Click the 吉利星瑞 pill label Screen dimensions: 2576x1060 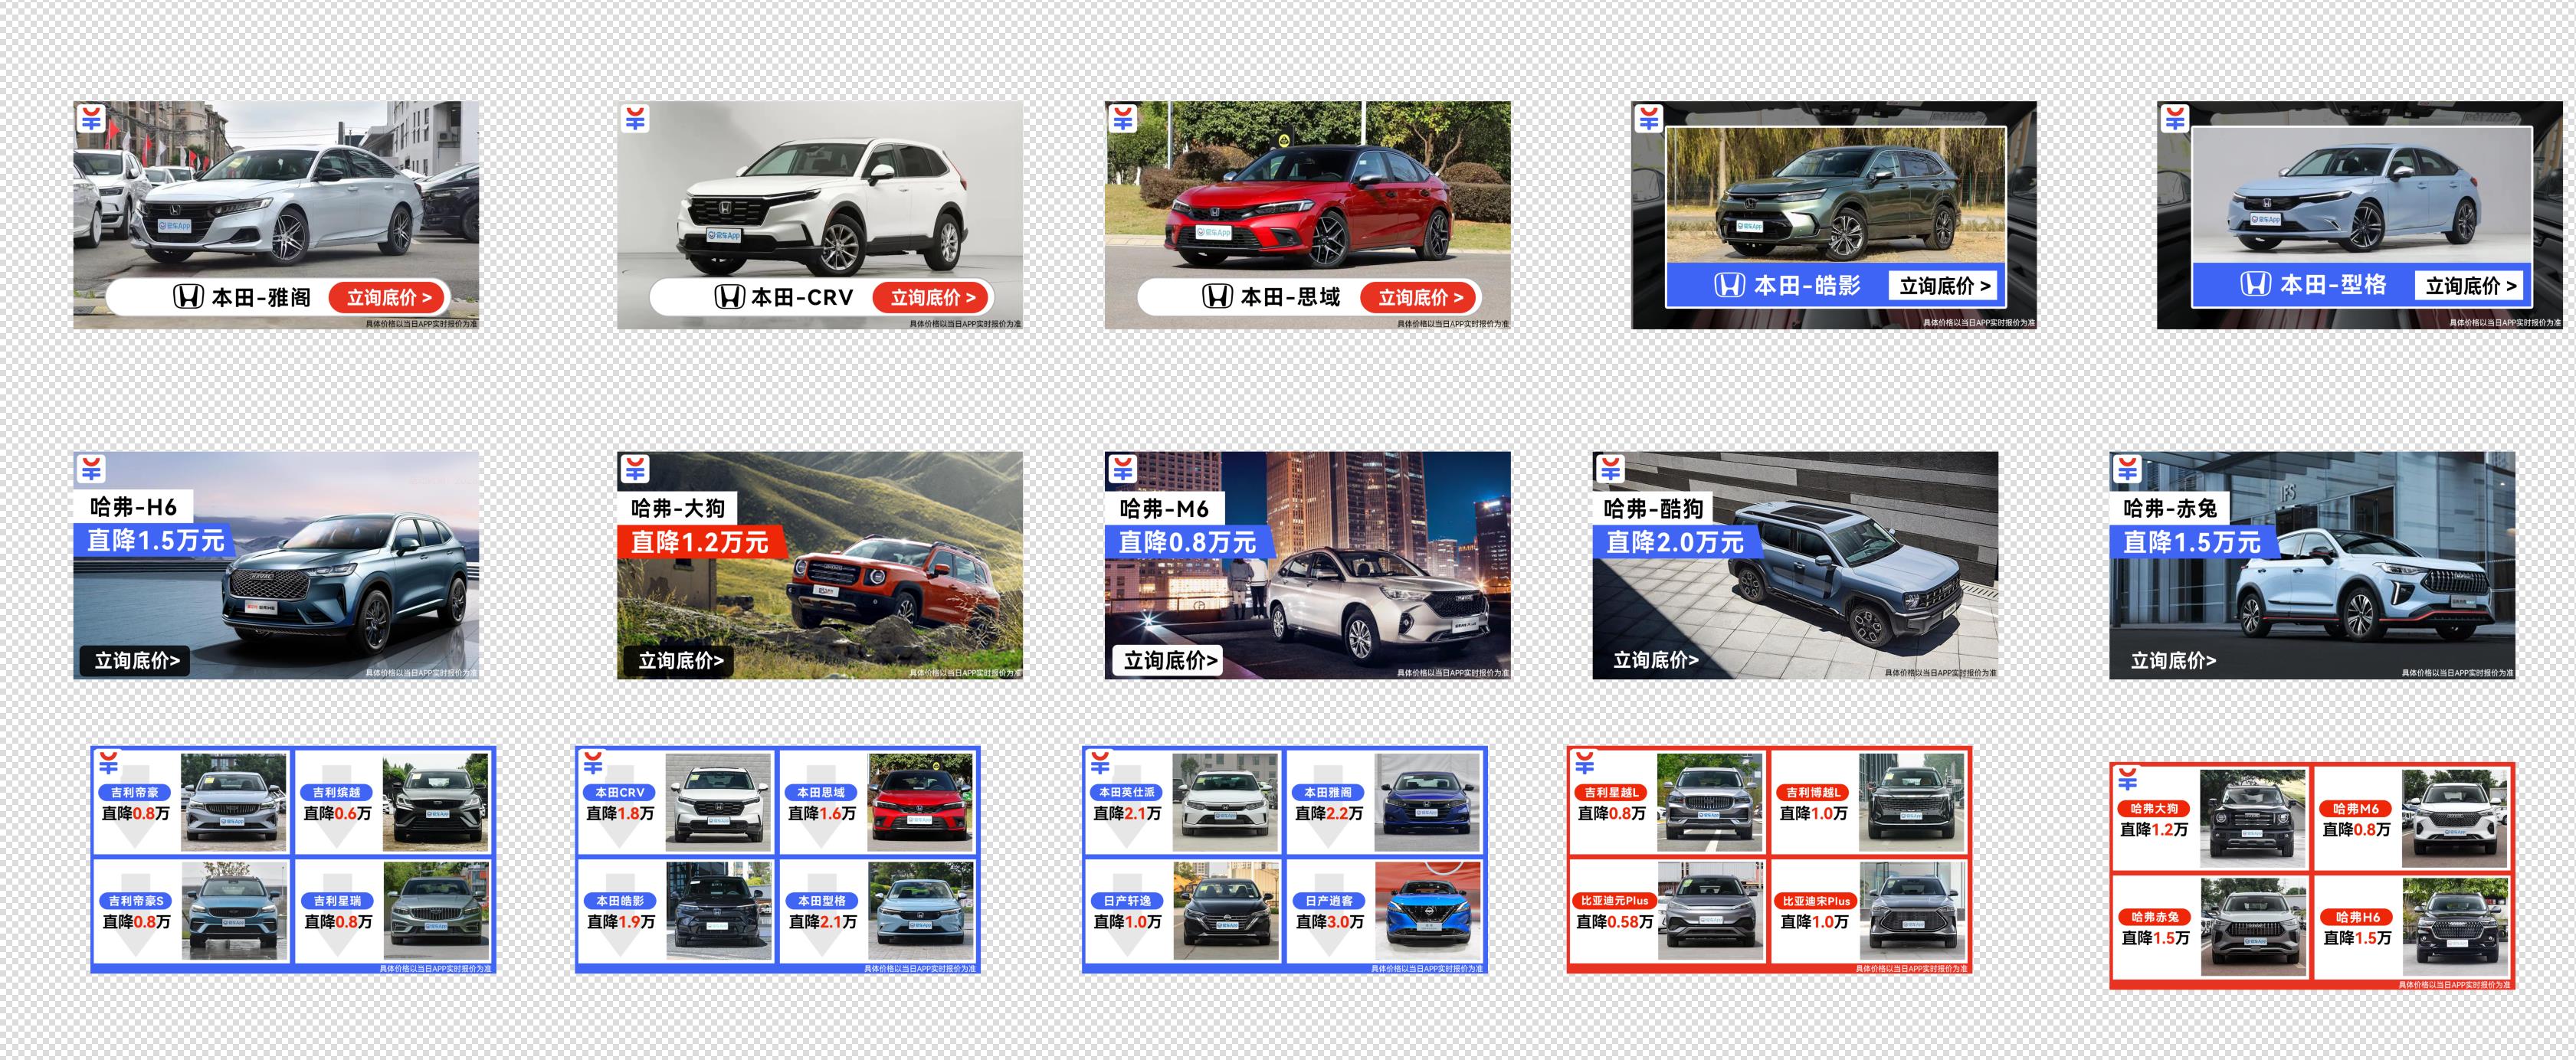[337, 901]
